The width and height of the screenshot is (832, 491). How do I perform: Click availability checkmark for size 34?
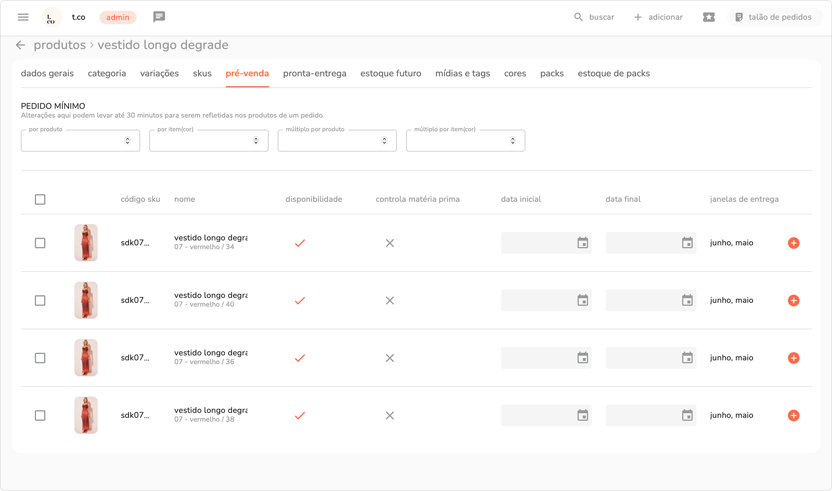pyautogui.click(x=300, y=243)
